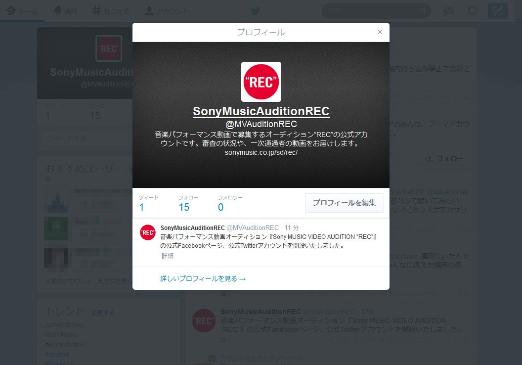Expand tweet with 詳細 link

point(168,256)
